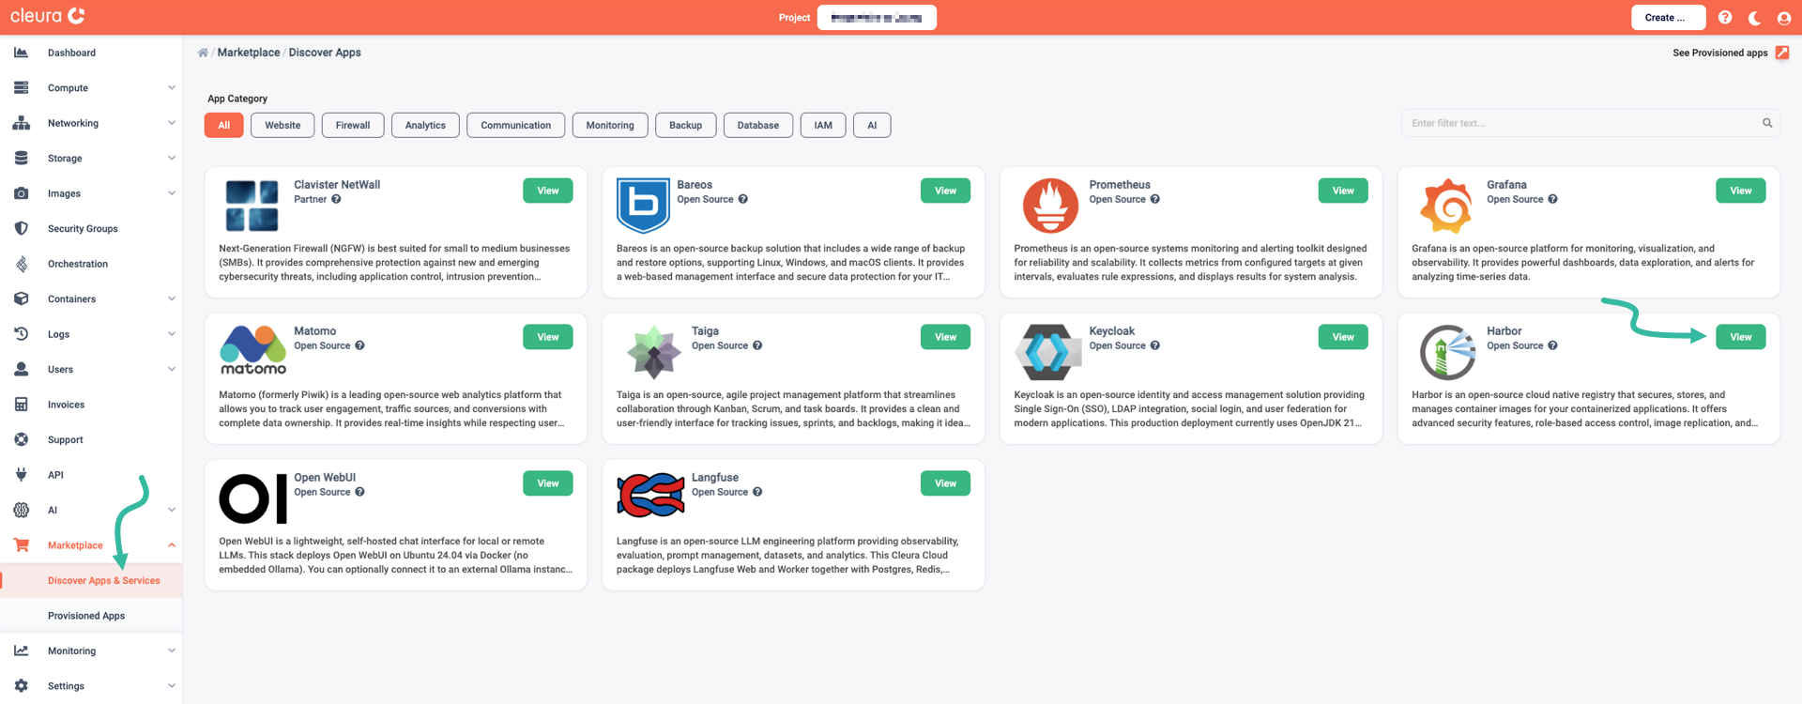Click the Security Groups shield icon
The height and width of the screenshot is (704, 1802).
[21, 228]
